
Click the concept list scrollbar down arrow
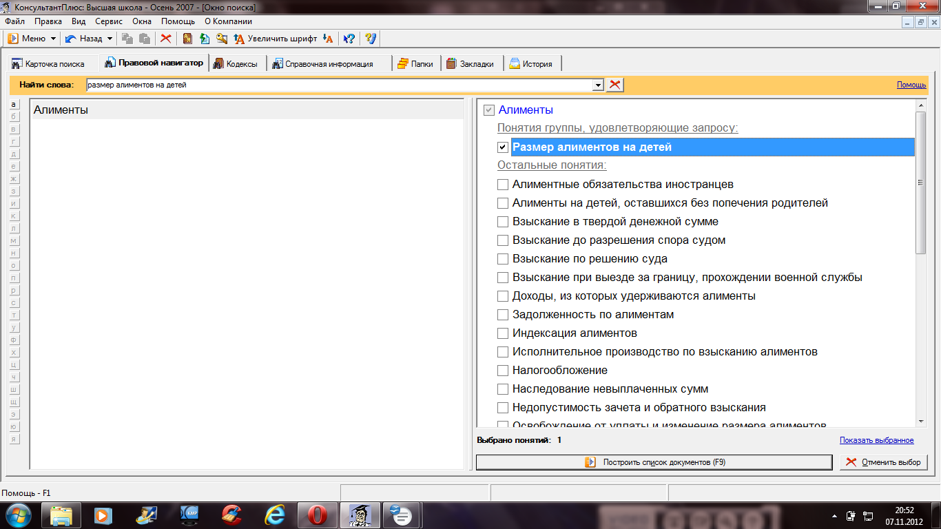(921, 421)
